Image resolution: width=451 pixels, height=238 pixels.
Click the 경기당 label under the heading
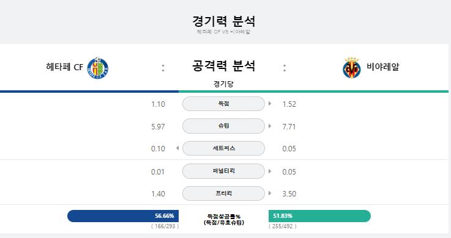point(223,84)
